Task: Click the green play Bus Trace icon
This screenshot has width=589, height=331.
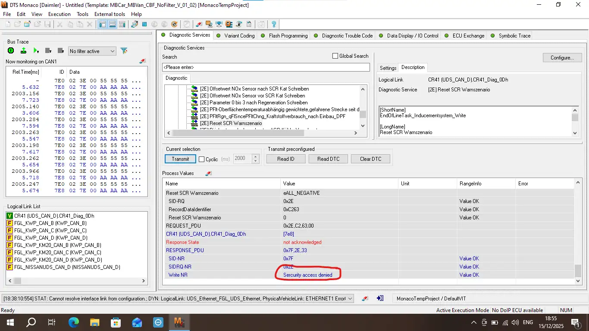Action: 36,51
